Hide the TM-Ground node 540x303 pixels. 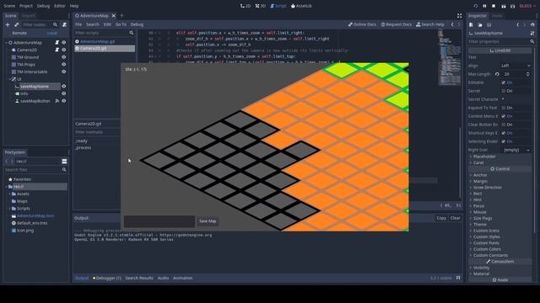point(64,57)
